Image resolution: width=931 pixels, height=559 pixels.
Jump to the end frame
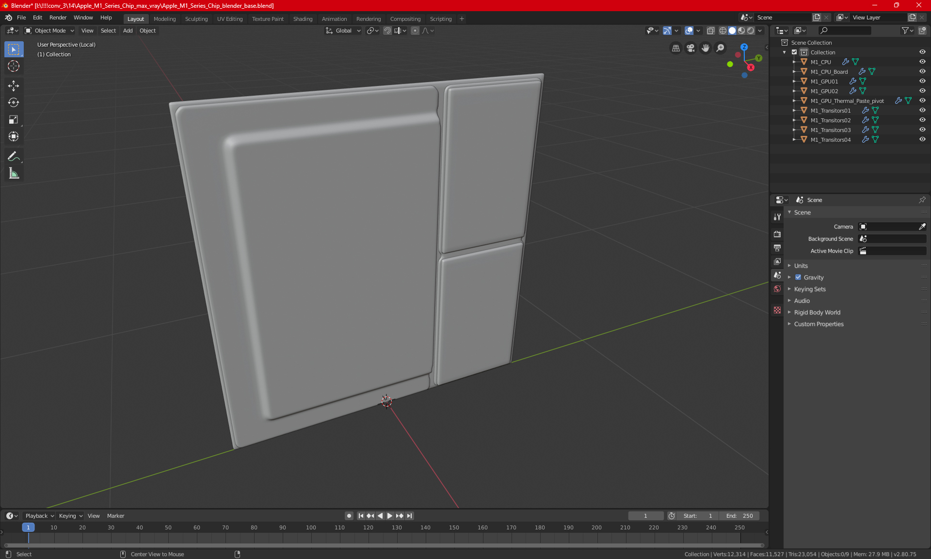[x=410, y=516]
